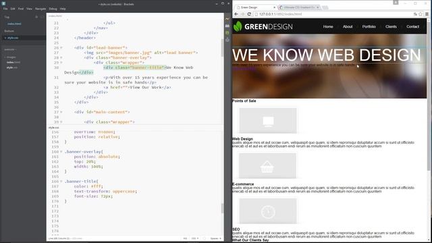This screenshot has height=243, width=432.
Task: Open the Find menu in Brackets
Action: pos(21,9)
